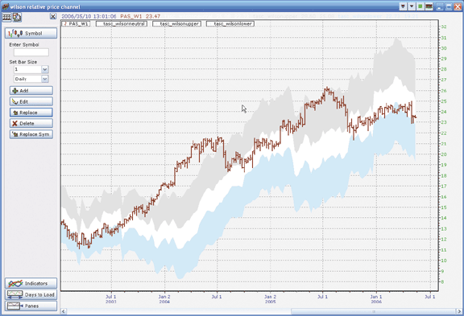464x316 pixels.
Task: Click the chart settings icon beside the grid
Action: pos(17,17)
